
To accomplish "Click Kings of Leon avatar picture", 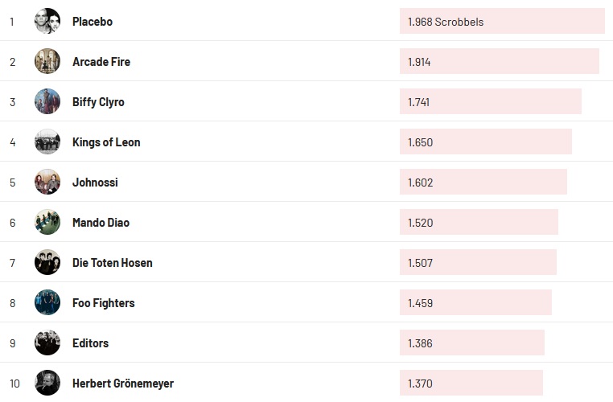I will 47,142.
